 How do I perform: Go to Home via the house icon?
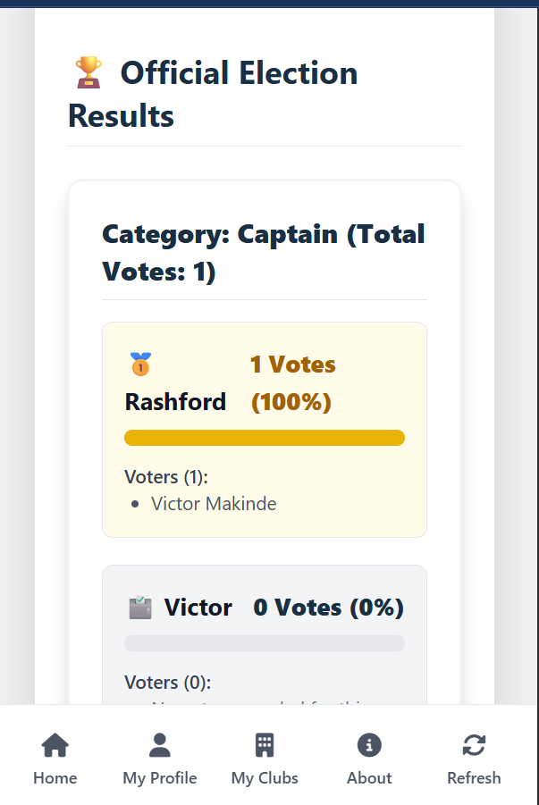coord(55,745)
